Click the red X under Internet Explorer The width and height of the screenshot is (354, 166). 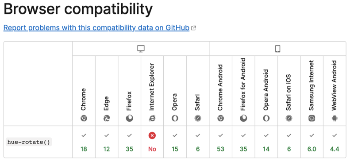pos(152,135)
